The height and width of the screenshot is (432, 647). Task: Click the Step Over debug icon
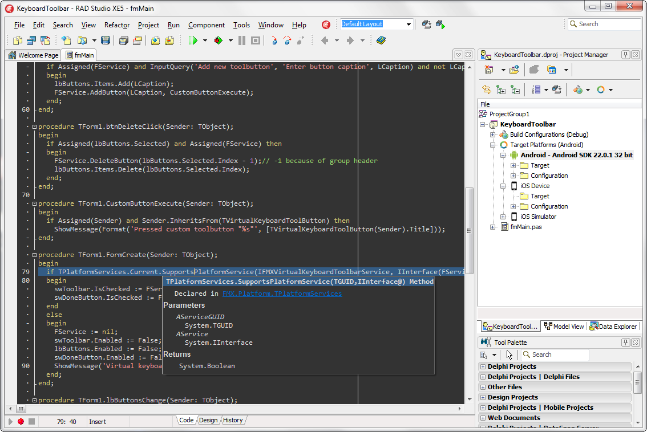coord(288,40)
